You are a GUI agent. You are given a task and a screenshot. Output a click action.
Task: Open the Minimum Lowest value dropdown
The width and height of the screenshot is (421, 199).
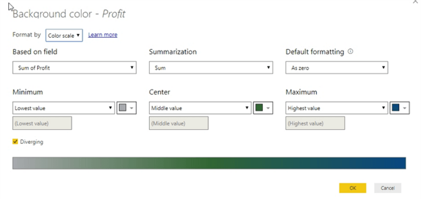(x=64, y=108)
